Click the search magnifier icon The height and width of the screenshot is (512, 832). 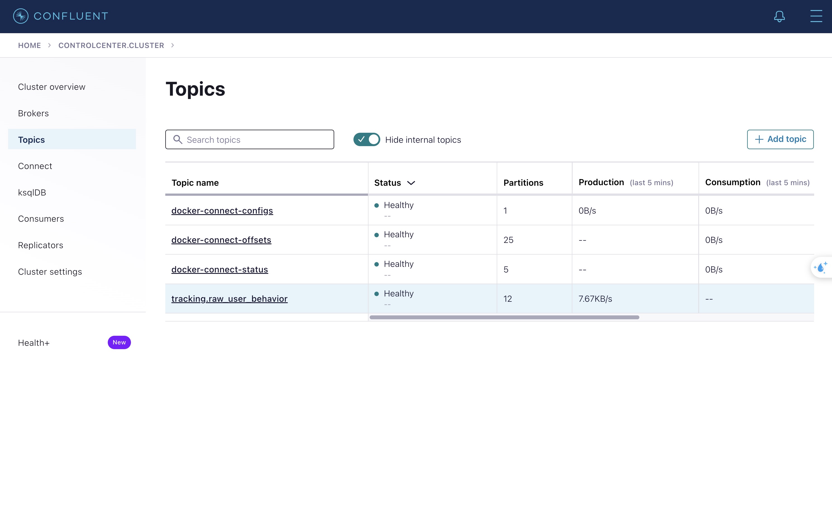point(178,139)
